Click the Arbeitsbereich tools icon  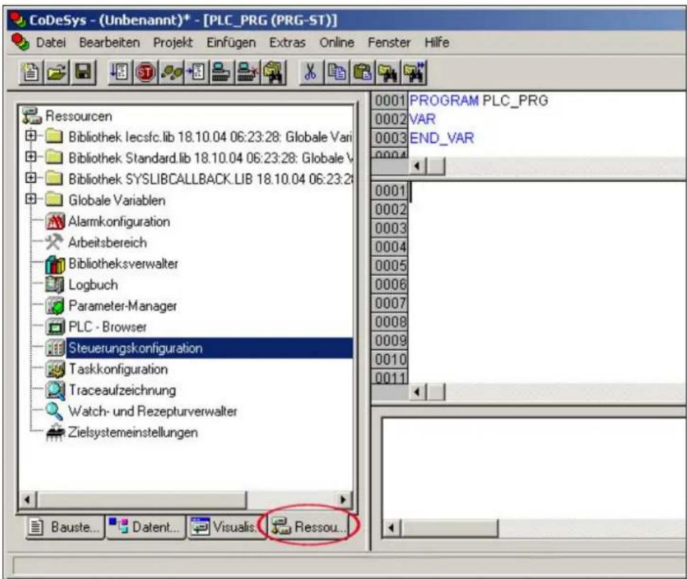click(55, 242)
